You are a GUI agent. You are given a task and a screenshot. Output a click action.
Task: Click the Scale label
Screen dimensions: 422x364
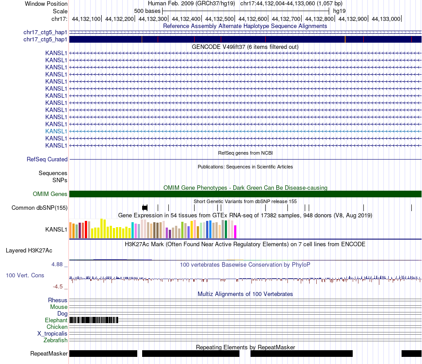point(60,11)
